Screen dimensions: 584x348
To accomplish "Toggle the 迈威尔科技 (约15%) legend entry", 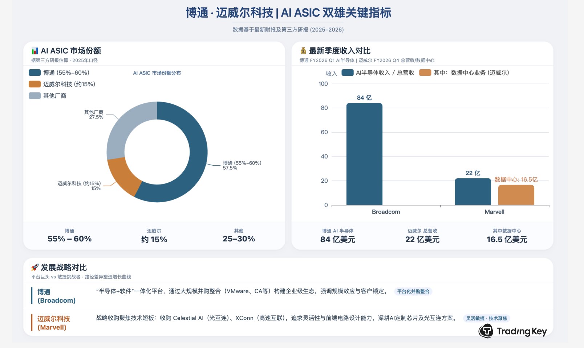I will pyautogui.click(x=62, y=84).
